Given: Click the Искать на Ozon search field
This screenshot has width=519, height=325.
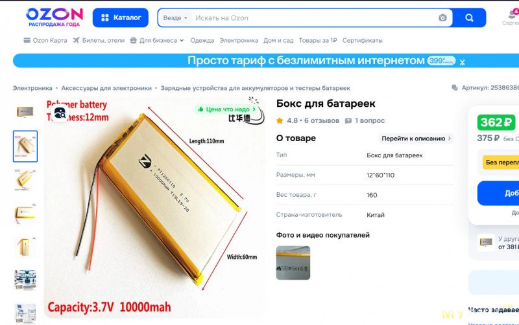Looking at the screenshot, I should click(x=315, y=18).
